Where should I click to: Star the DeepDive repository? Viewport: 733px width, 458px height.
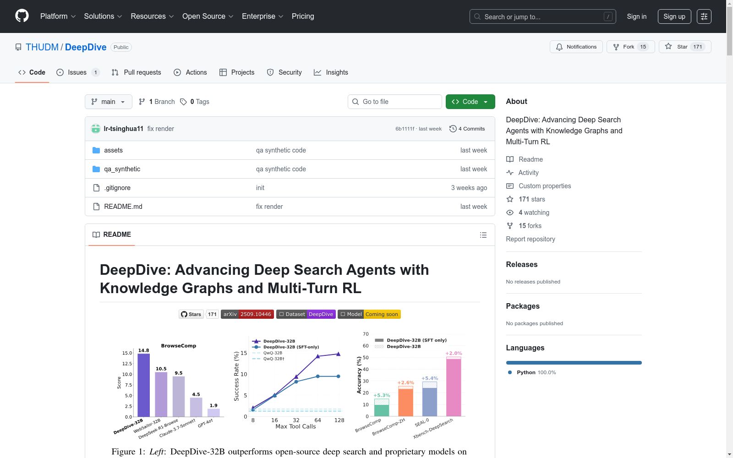click(x=685, y=47)
